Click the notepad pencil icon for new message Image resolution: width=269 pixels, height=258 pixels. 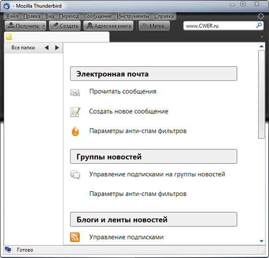click(75, 112)
